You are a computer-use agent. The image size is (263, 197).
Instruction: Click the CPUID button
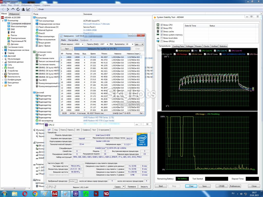(x=221, y=186)
